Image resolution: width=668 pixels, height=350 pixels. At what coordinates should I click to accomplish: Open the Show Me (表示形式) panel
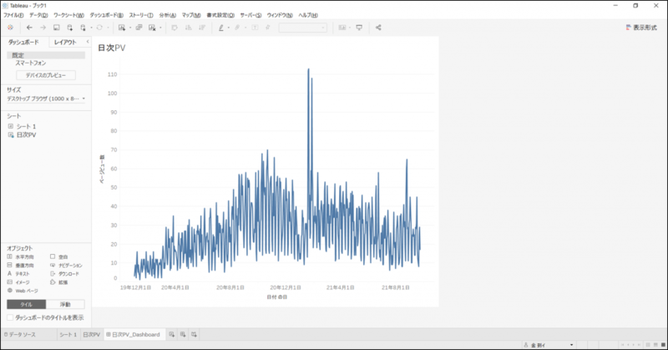[x=641, y=28]
